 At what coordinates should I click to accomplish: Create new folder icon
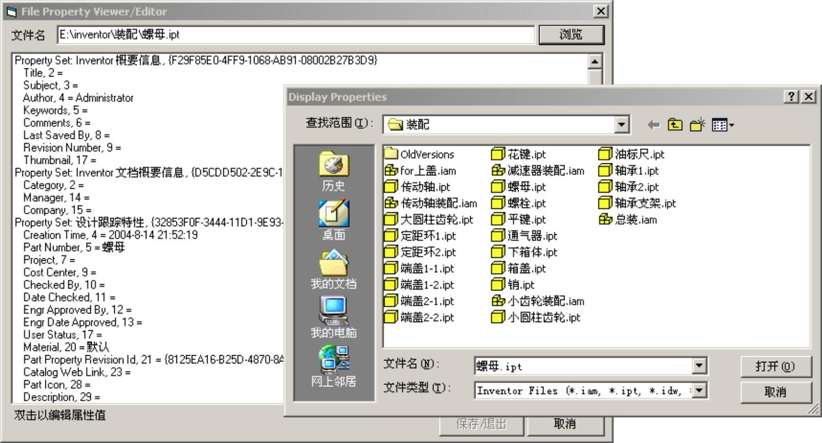pyautogui.click(x=697, y=125)
